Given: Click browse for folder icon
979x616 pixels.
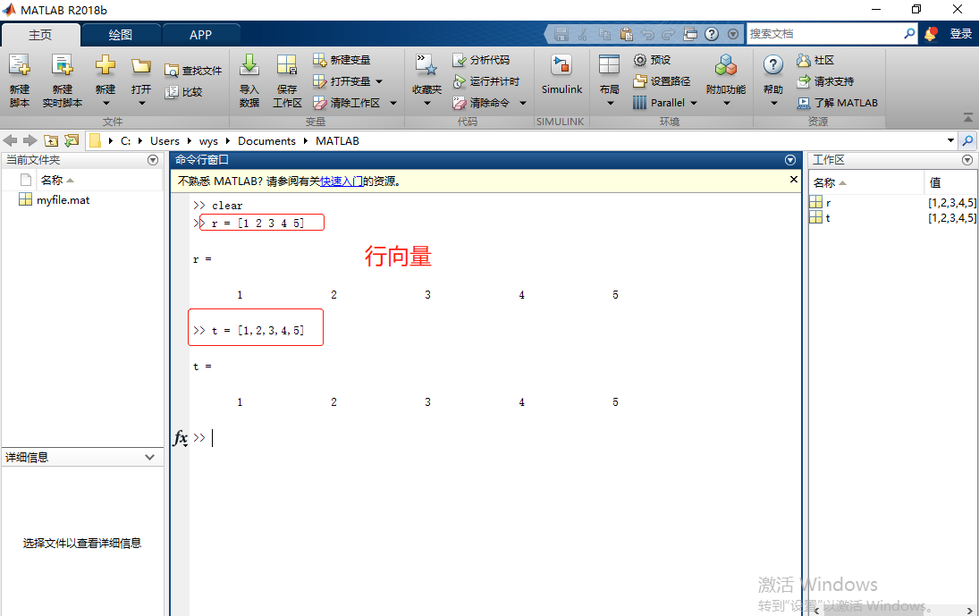Looking at the screenshot, I should pos(72,141).
